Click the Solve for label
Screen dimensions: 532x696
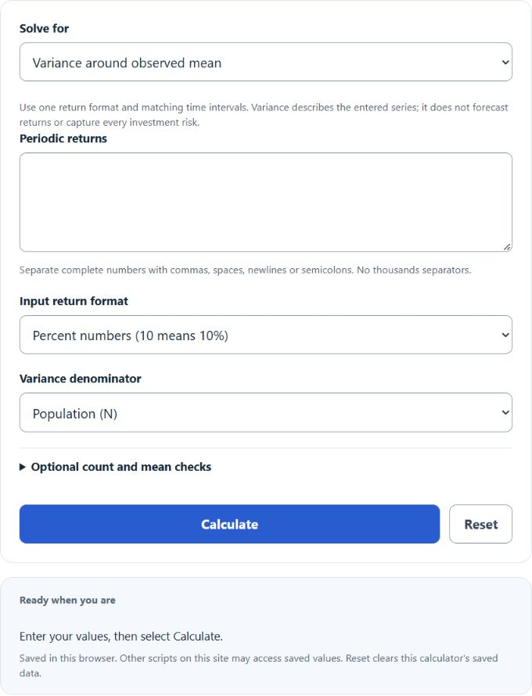coord(44,28)
